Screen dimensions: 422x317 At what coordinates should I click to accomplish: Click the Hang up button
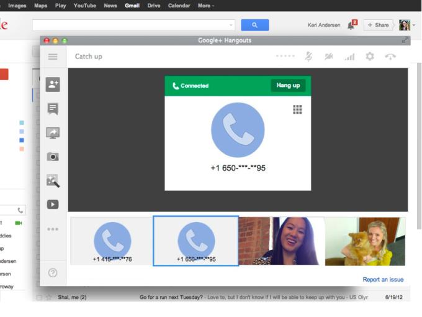click(x=288, y=85)
